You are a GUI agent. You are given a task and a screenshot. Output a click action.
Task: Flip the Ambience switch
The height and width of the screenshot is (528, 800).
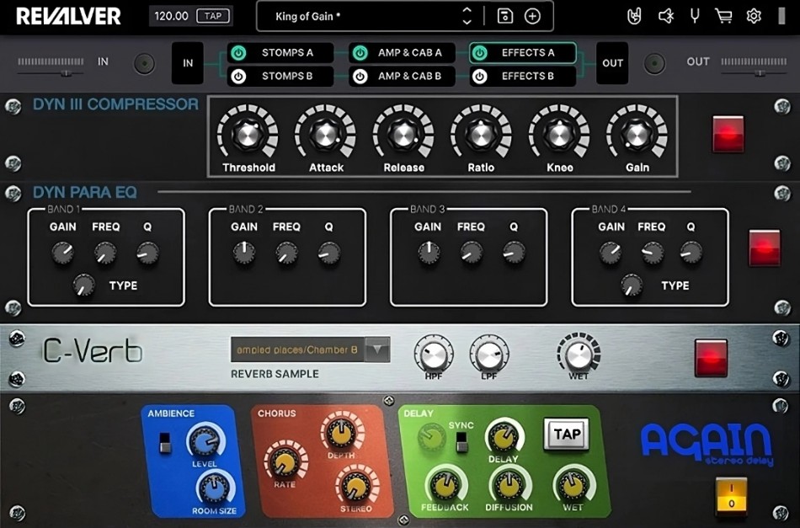pyautogui.click(x=164, y=442)
